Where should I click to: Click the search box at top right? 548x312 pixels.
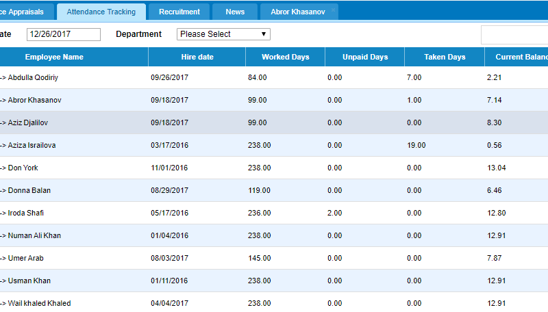(514, 35)
